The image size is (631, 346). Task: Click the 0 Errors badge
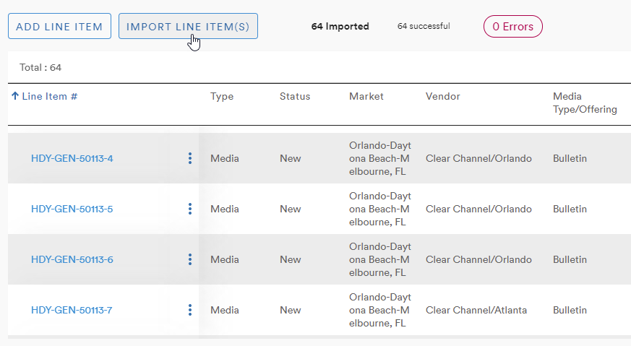point(512,27)
